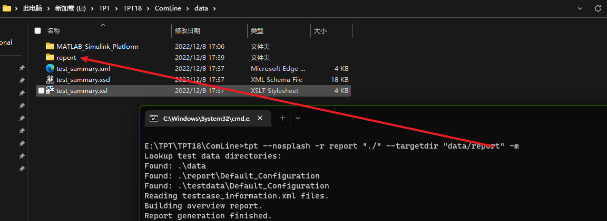Go to 此电脑 in the breadcrumb

pos(33,8)
